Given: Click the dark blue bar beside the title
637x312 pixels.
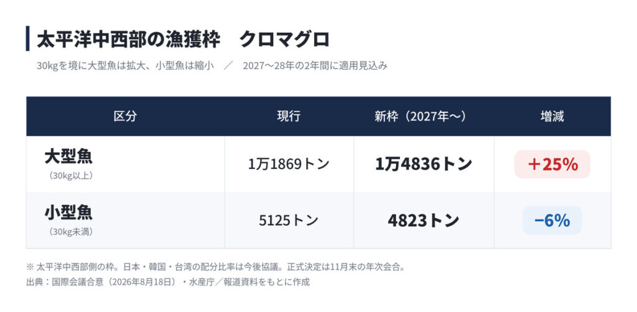Looking at the screenshot, I should pos(27,39).
